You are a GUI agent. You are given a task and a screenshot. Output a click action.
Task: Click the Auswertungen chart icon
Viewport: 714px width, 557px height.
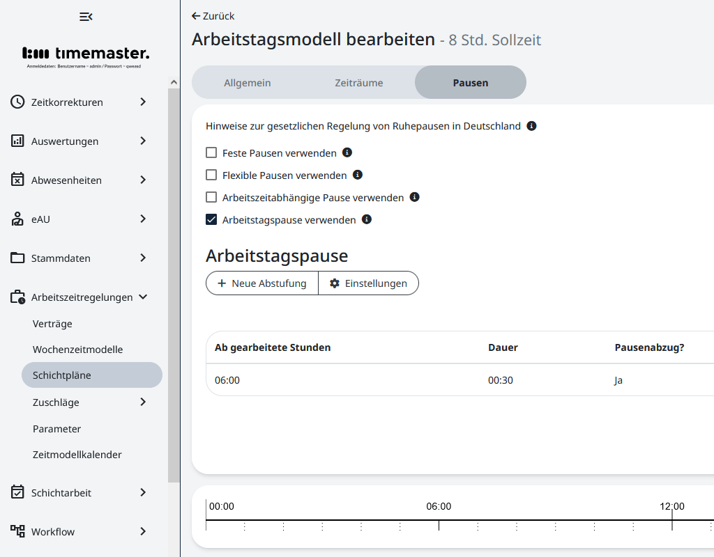17,141
